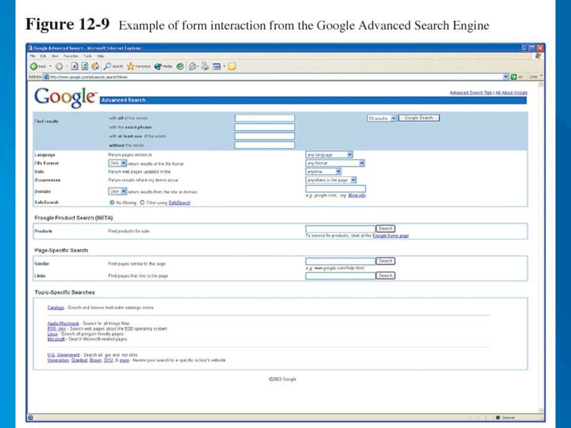Open the Advanced Search Tips link
Screen dimensions: 571x428
pyautogui.click(x=471, y=93)
